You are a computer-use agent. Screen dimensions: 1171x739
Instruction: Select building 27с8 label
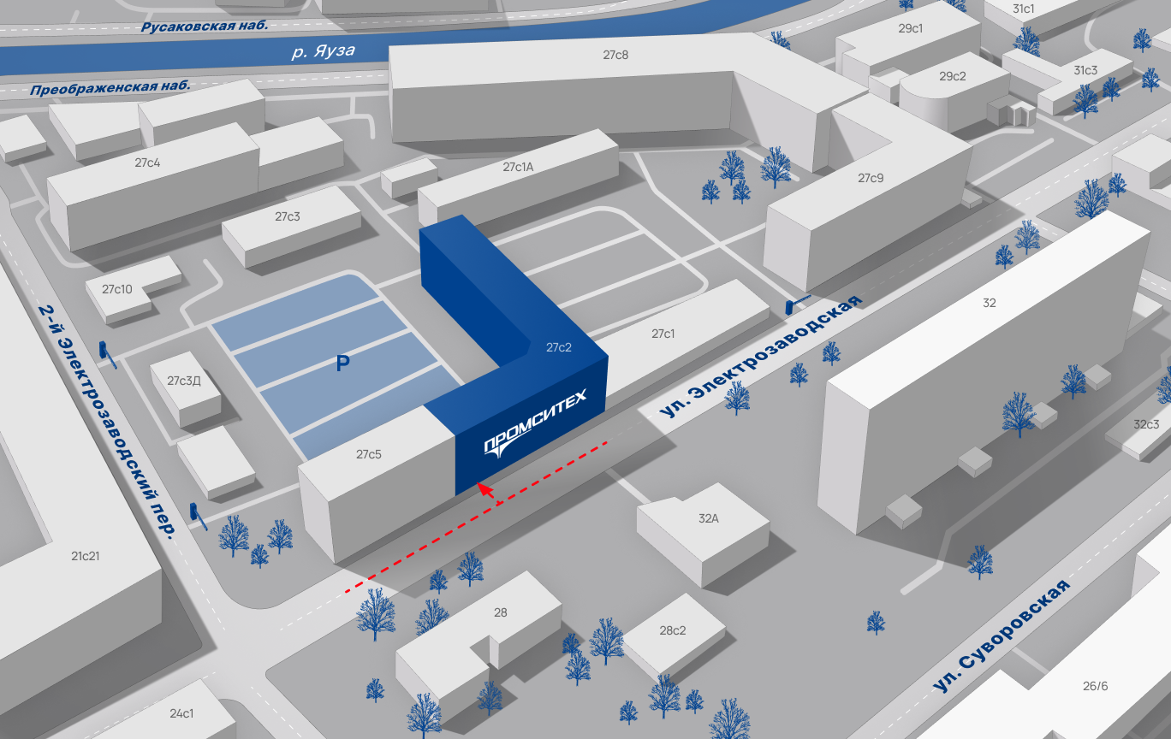click(615, 56)
